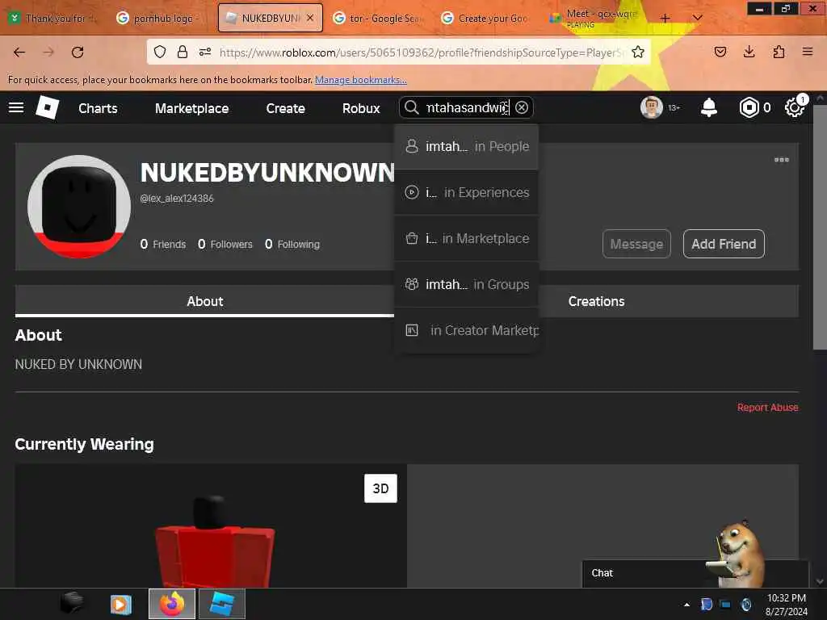Image resolution: width=827 pixels, height=620 pixels.
Task: Open the blue Roblox Studio taskbar icon
Action: click(x=222, y=604)
